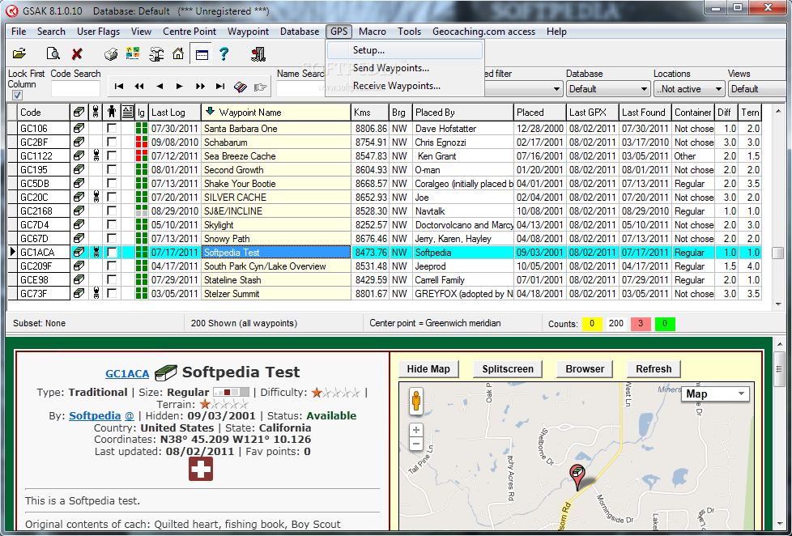792x536 pixels.
Task: Click the cache type icon column header
Action: click(79, 112)
